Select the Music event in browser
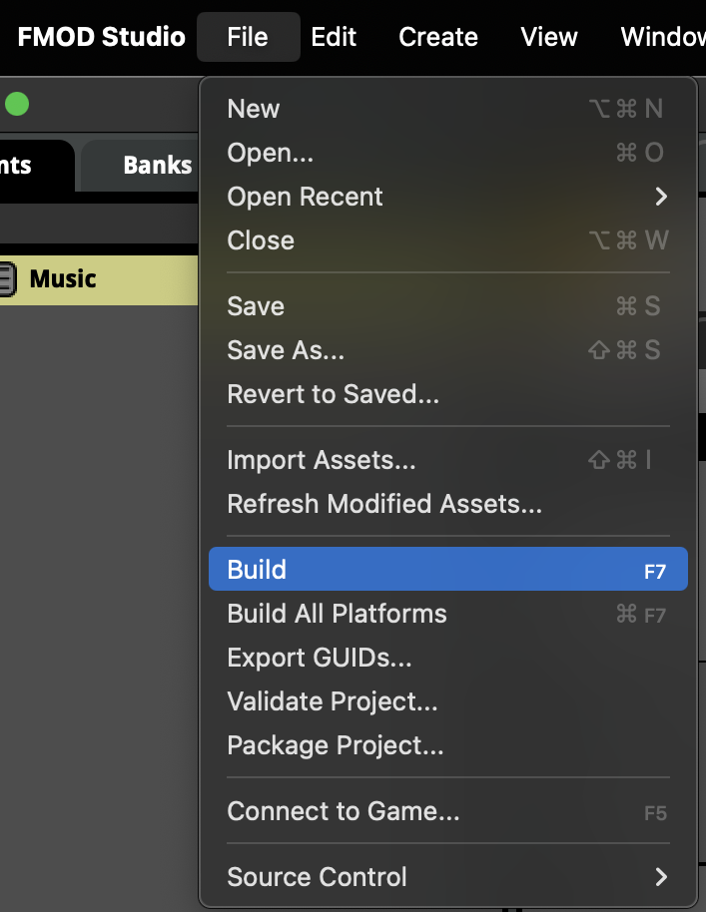The image size is (706, 912). pyautogui.click(x=63, y=278)
